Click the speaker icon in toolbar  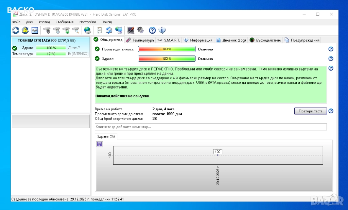tap(140, 30)
